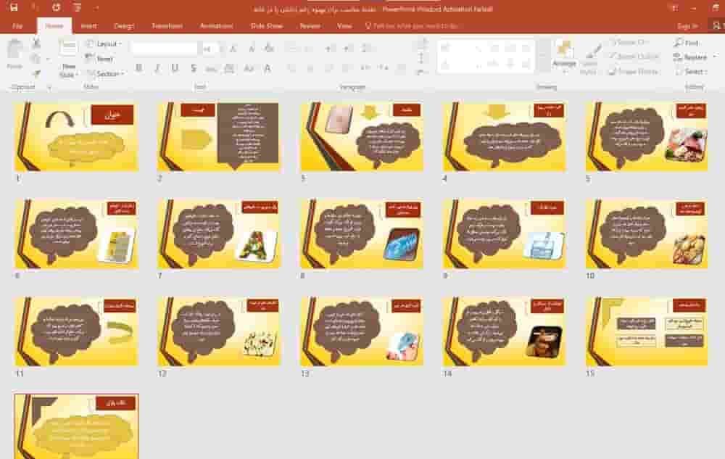The width and height of the screenshot is (725, 459).
Task: Switch to the Transitions tab
Action: tap(167, 26)
